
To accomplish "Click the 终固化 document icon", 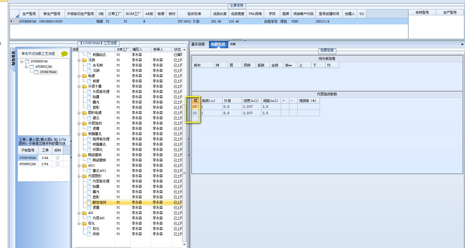I will (x=89, y=150).
